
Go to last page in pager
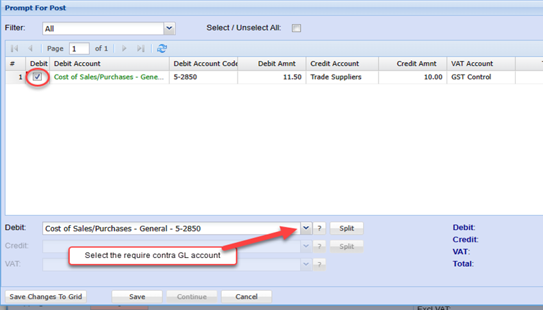click(140, 49)
